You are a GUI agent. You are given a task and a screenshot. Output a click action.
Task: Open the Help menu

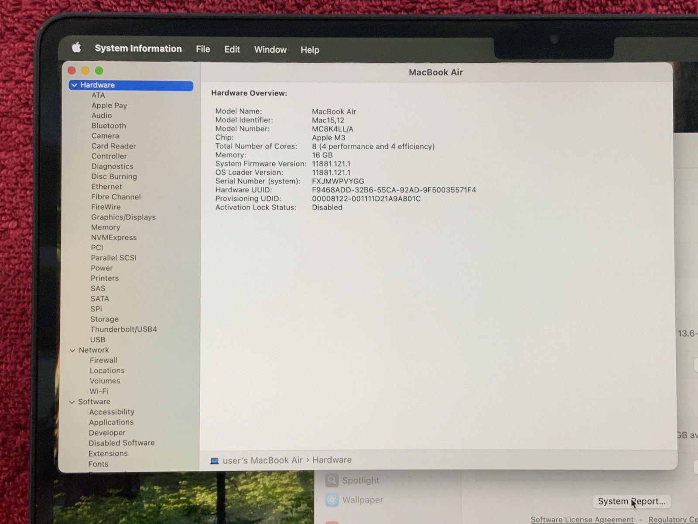click(x=310, y=50)
